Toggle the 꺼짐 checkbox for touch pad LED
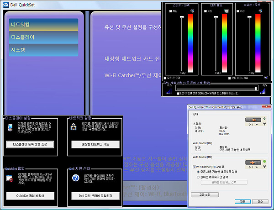 coord(205,11)
